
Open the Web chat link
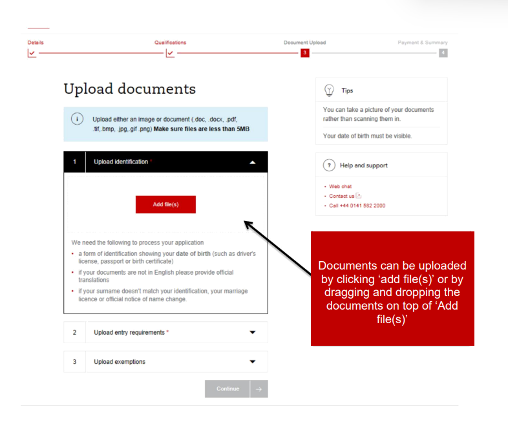point(340,186)
